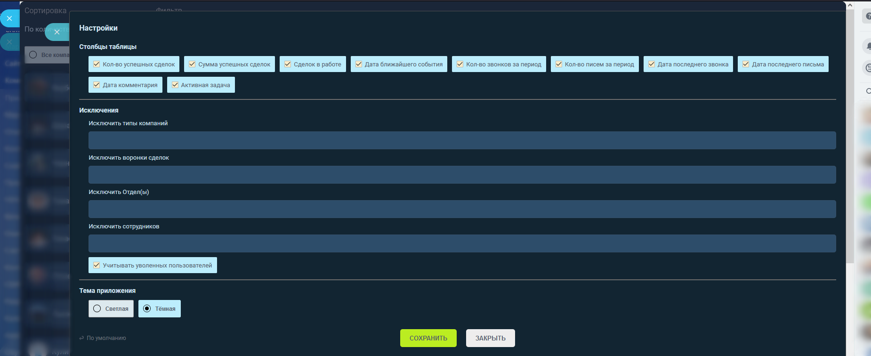Disable the Дата ближайшего события column

pos(359,64)
